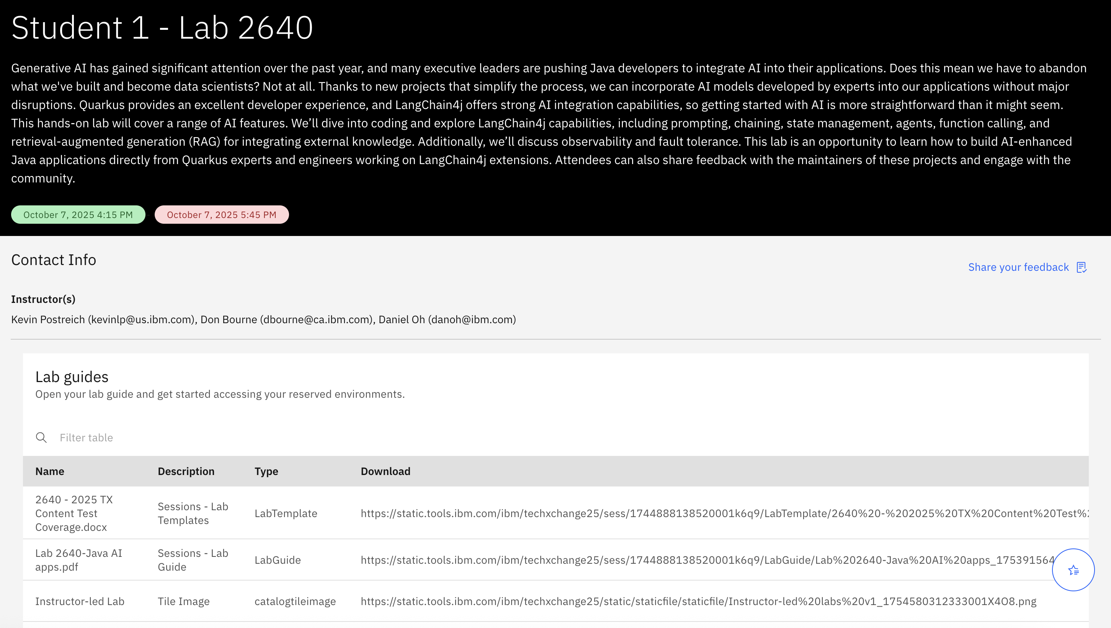Click the red October 7 5:45 PM badge
This screenshot has height=628, width=1111.
click(x=221, y=214)
